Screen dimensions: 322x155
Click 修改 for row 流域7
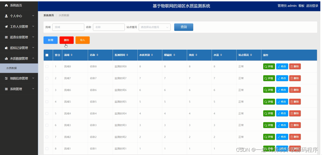(x=282, y=78)
